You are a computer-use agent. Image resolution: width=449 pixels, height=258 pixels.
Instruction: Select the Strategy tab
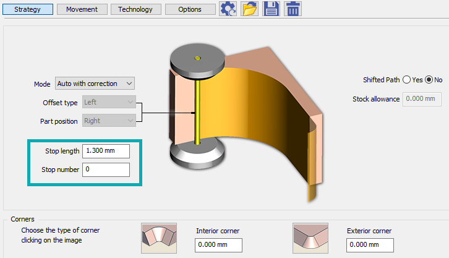[x=27, y=9]
